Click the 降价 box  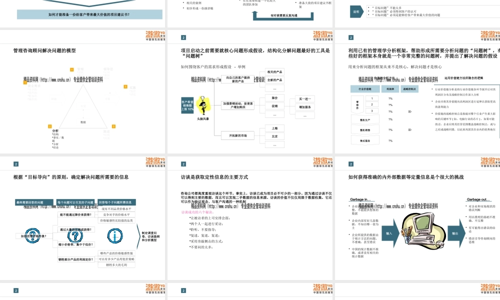(x=274, y=98)
